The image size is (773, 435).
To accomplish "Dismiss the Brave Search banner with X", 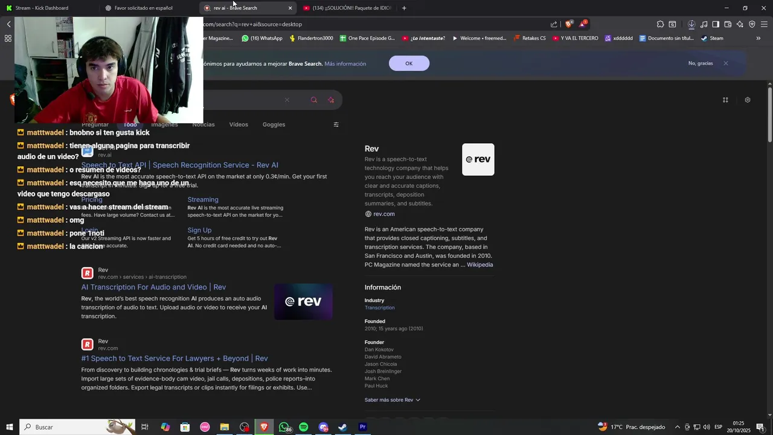I will pos(726,63).
